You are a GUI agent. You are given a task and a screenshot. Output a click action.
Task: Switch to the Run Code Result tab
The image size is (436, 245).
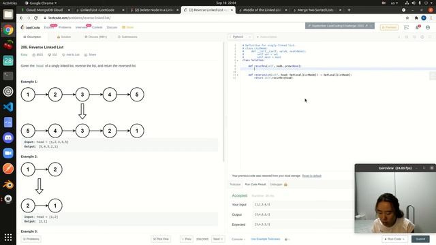(255, 184)
